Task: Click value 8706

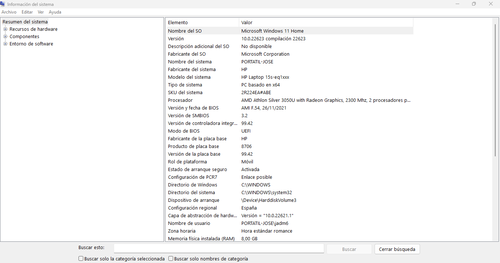Action: pyautogui.click(x=247, y=147)
